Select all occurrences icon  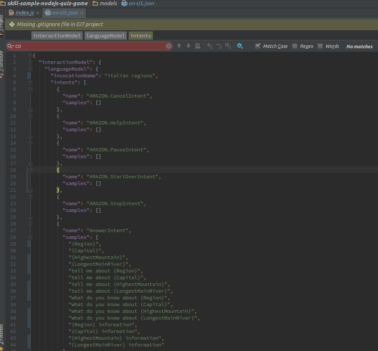pos(228,46)
